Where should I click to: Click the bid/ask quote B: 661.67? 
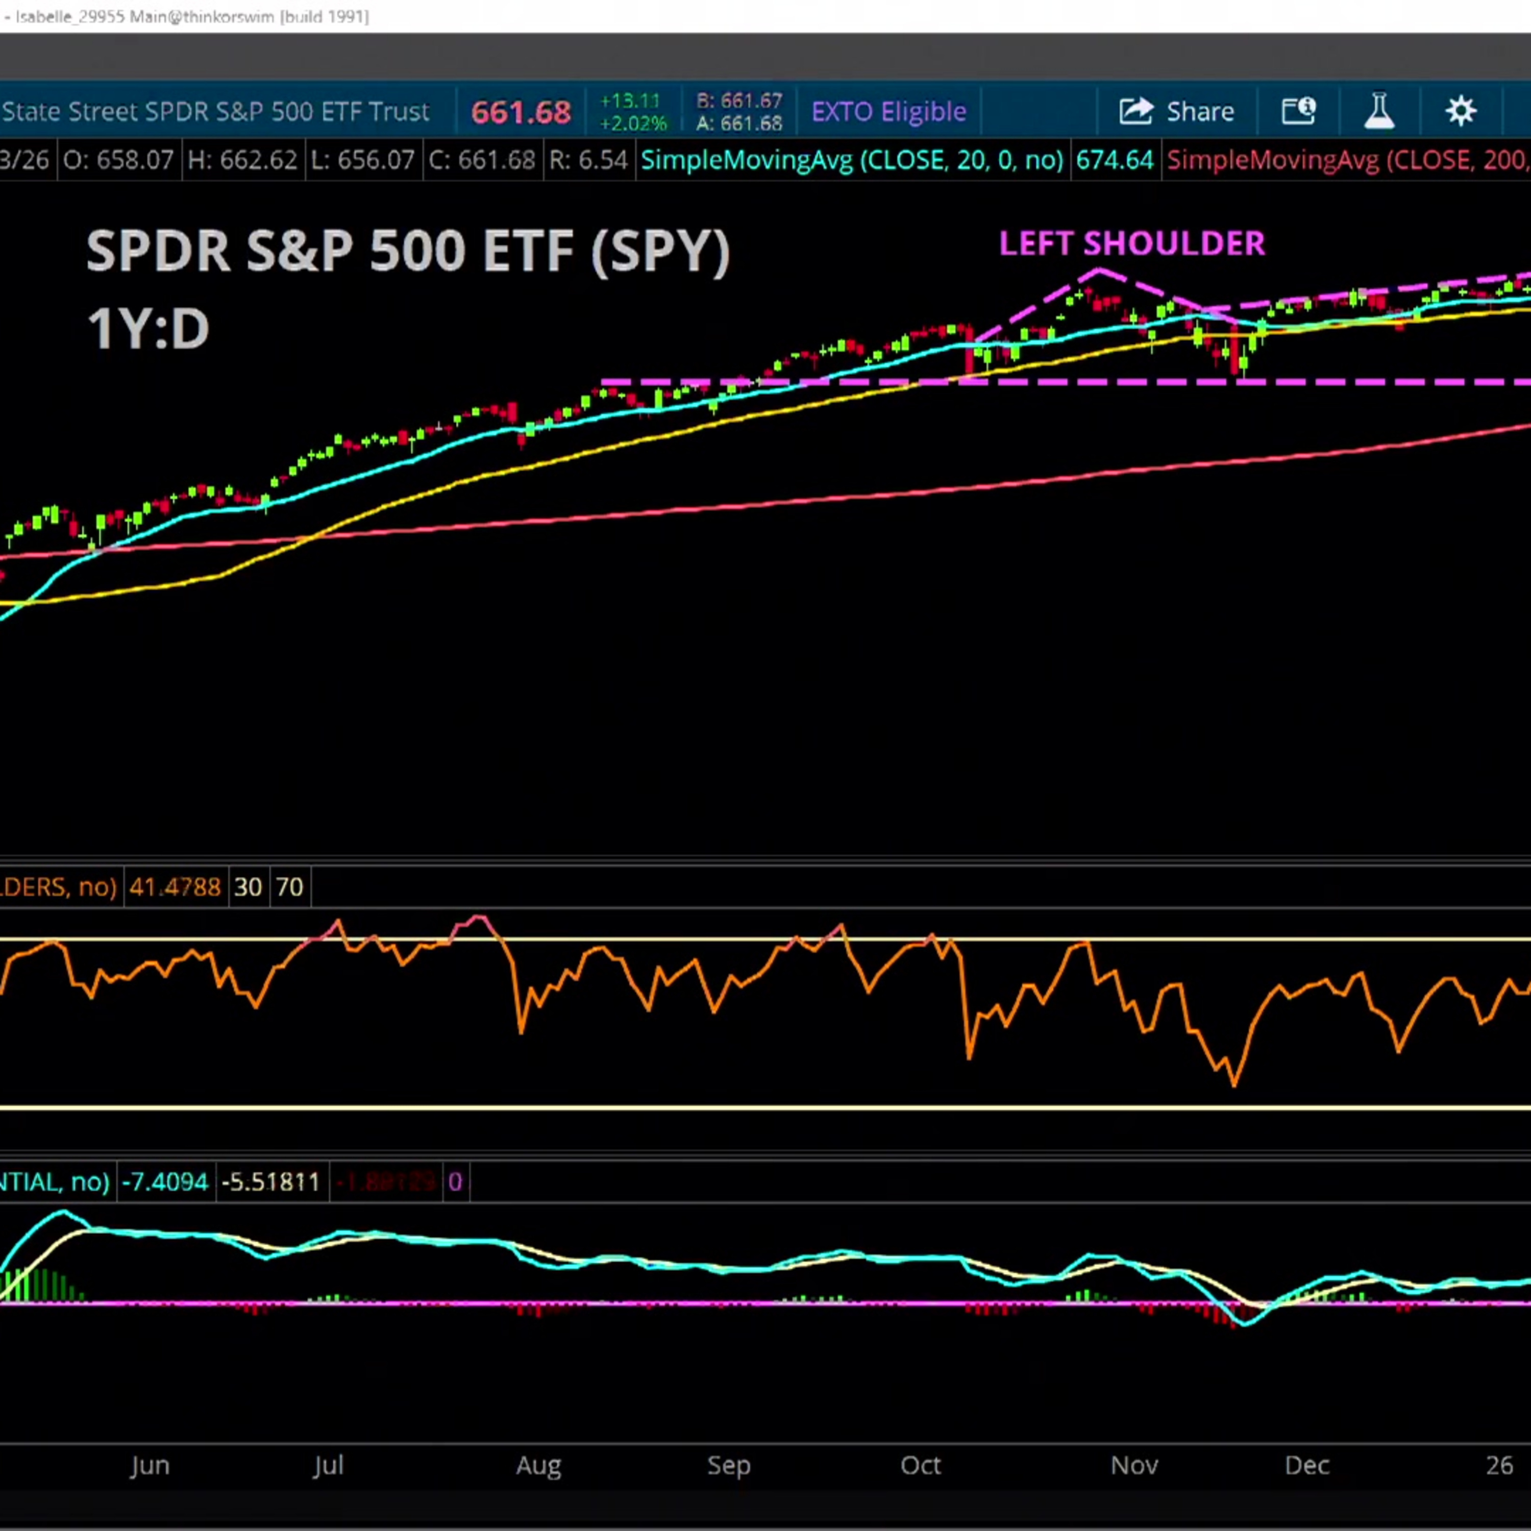pos(739,101)
